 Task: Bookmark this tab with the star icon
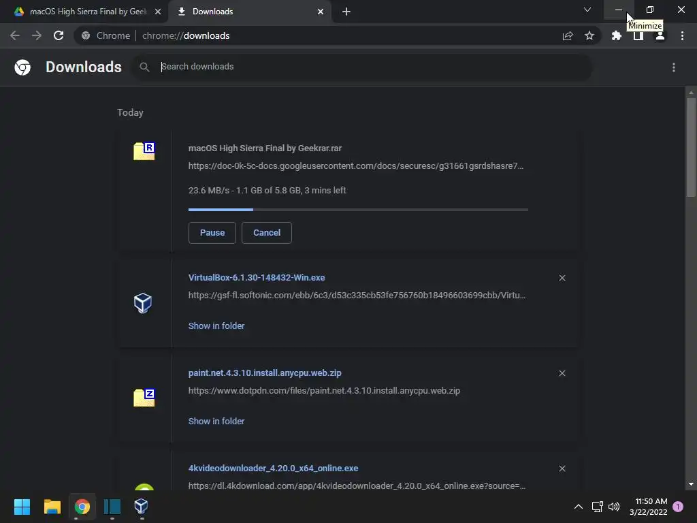(589, 35)
